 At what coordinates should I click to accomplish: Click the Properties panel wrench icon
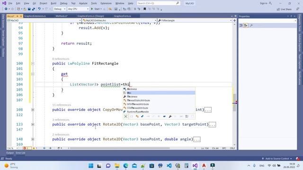point(251,25)
